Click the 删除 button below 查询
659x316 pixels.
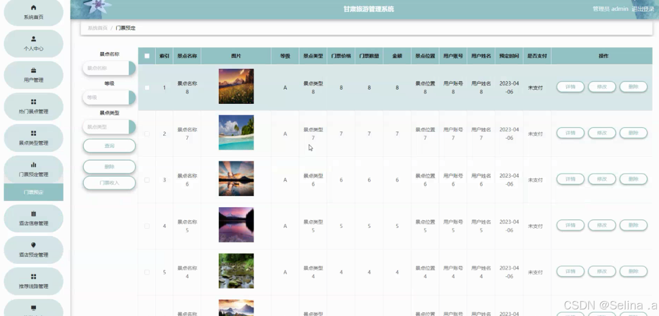pyautogui.click(x=109, y=167)
